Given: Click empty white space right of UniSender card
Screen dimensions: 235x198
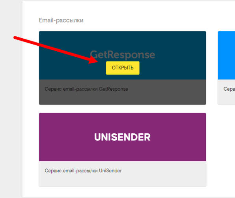Looking at the screenshot, I should [x=220, y=150].
